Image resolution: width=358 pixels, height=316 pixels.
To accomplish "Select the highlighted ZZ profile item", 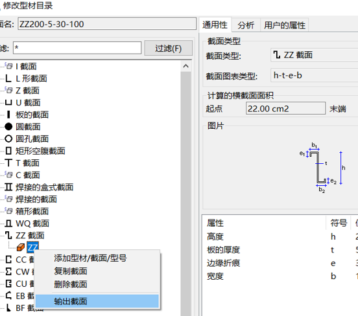I will tap(33, 247).
